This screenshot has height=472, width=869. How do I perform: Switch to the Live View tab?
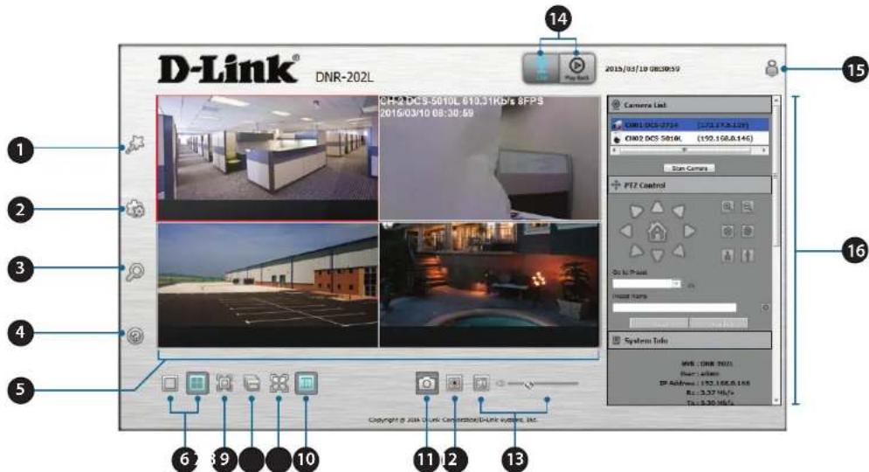[541, 68]
